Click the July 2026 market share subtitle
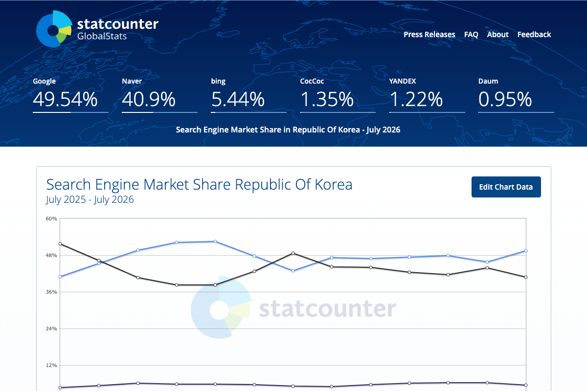 pos(288,130)
